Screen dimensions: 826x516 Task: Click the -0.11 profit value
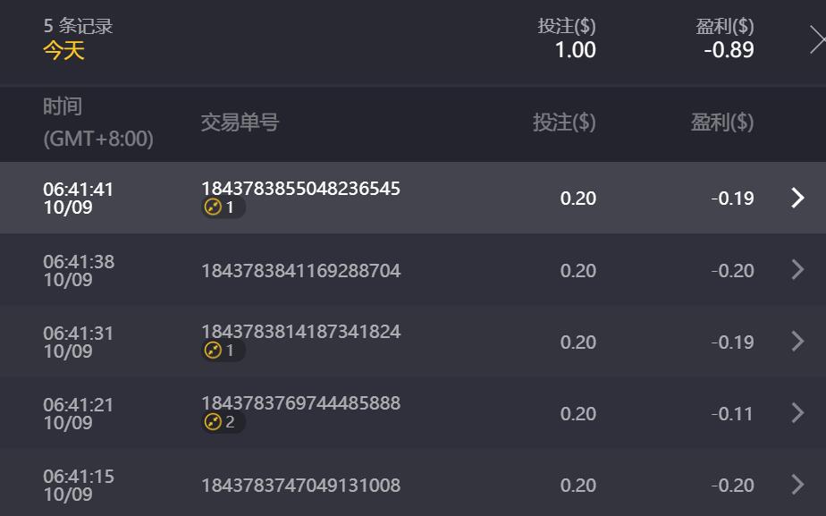[x=732, y=413]
